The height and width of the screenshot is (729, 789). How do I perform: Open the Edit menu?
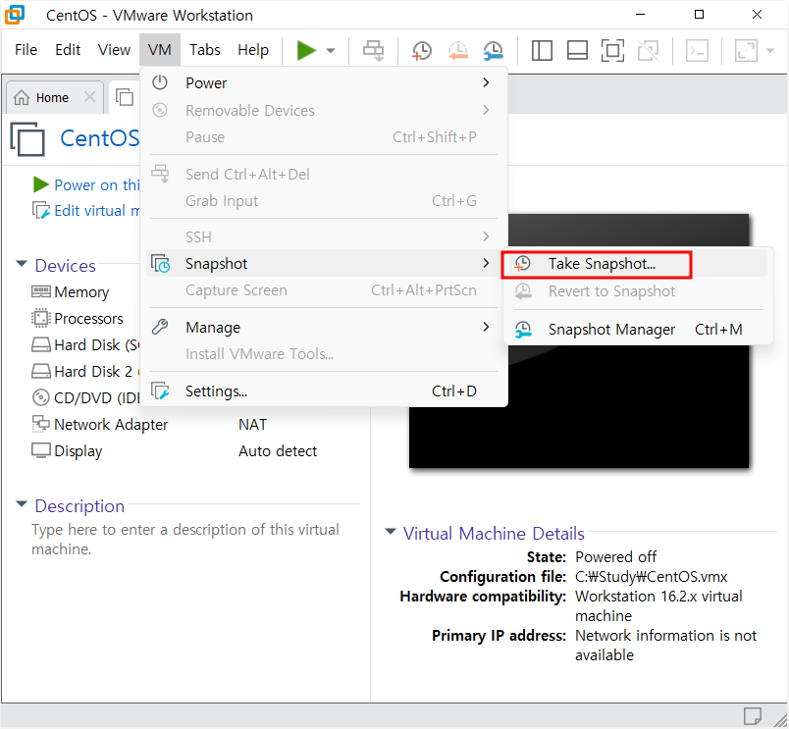pos(68,50)
